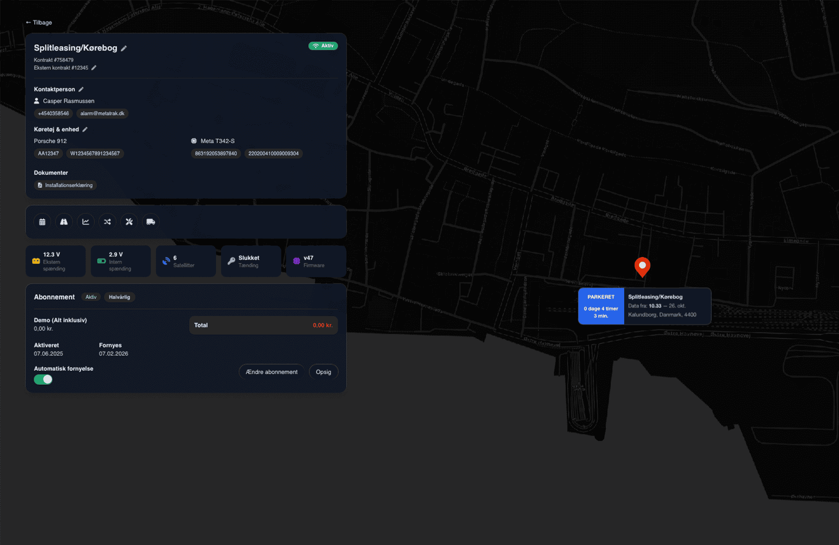The height and width of the screenshot is (545, 839).
Task: Open the wrench and screwdriver service icon
Action: [x=129, y=222]
